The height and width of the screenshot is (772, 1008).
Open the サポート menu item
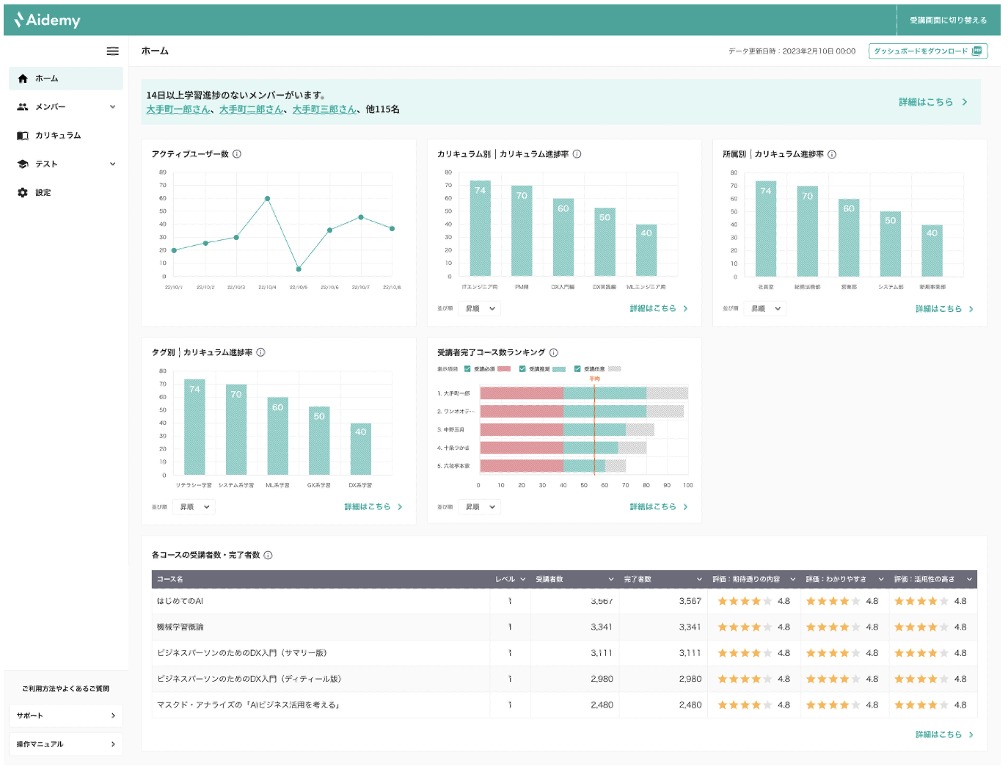click(x=66, y=715)
